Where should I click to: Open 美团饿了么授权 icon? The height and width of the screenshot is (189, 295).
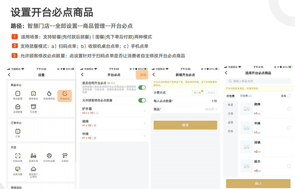tap(34, 172)
